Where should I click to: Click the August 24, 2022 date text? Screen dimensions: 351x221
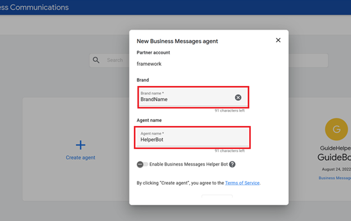point(336,169)
